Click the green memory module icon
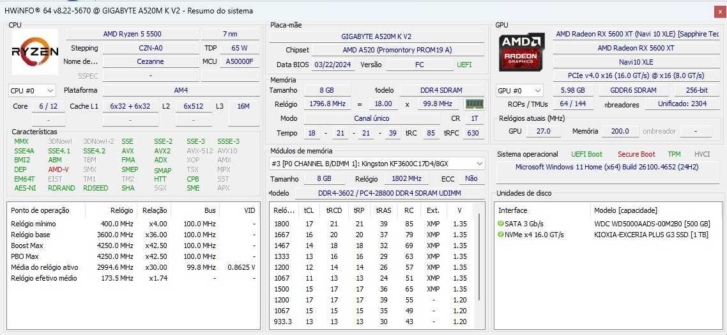The width and height of the screenshot is (727, 335). pos(474,104)
